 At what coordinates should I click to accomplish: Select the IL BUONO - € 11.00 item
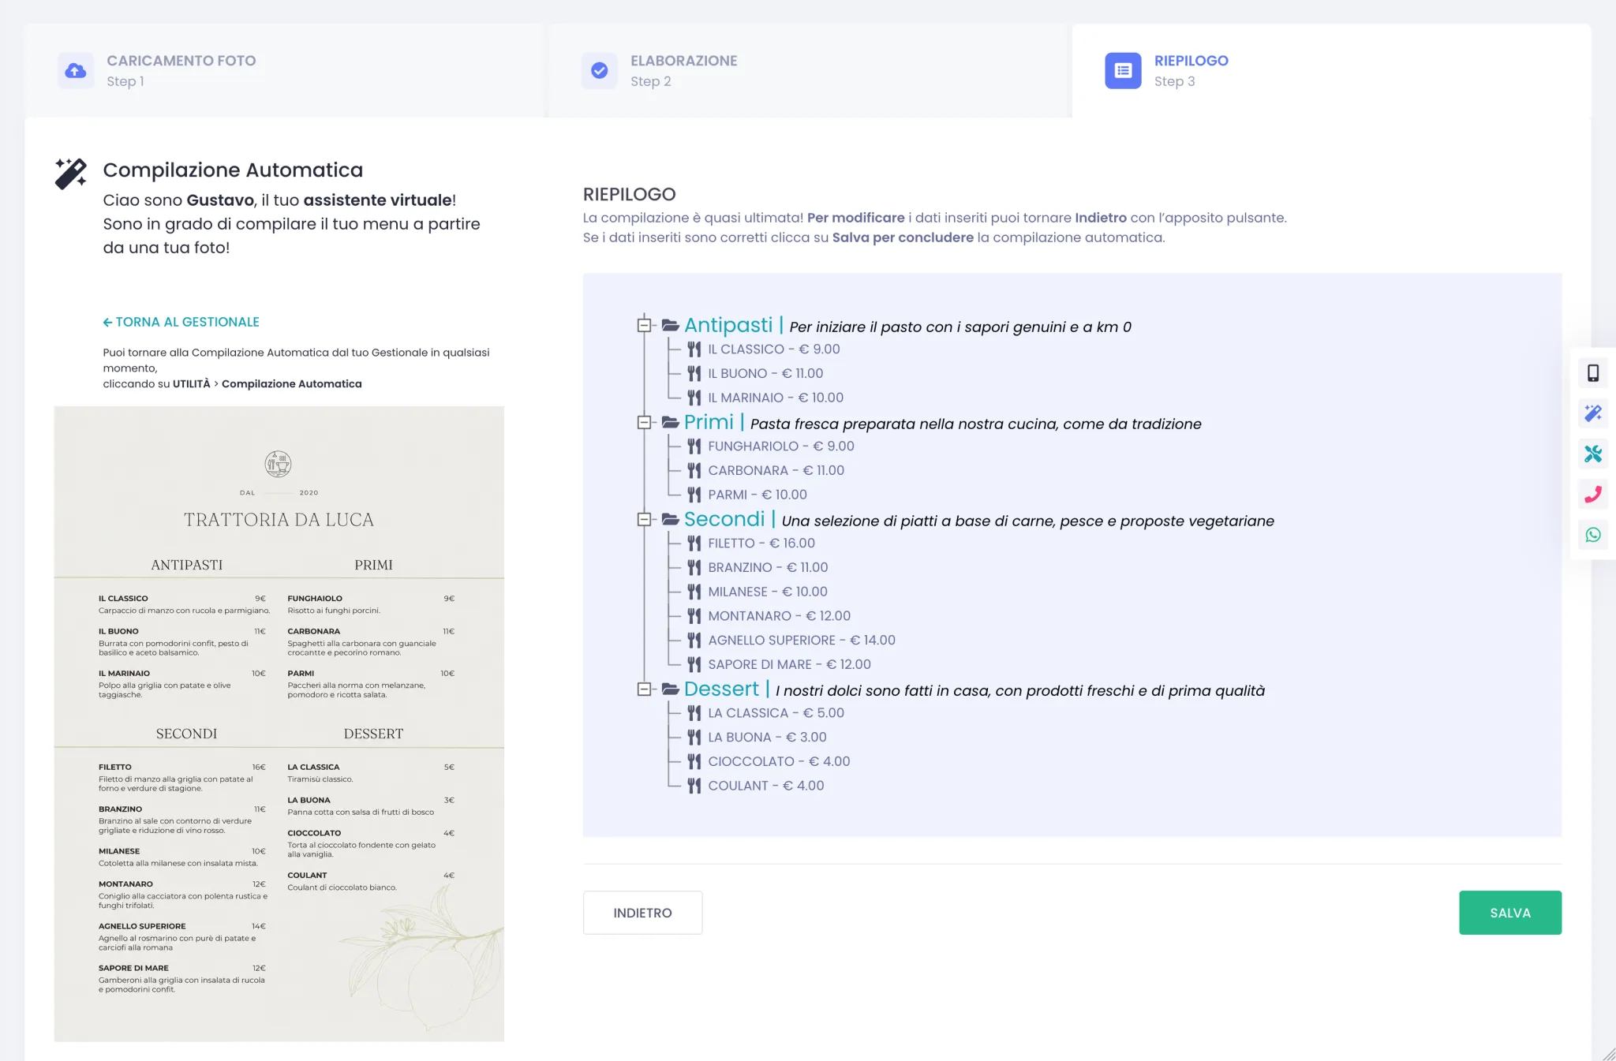765,374
